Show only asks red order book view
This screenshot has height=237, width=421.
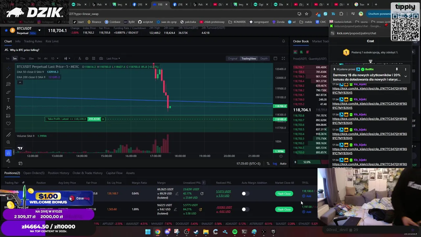[308, 52]
